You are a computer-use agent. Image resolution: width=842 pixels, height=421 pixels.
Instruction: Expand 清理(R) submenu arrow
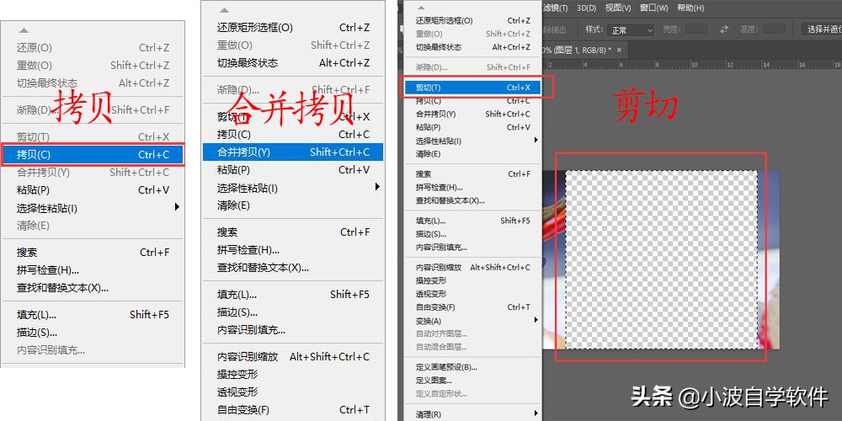[536, 413]
